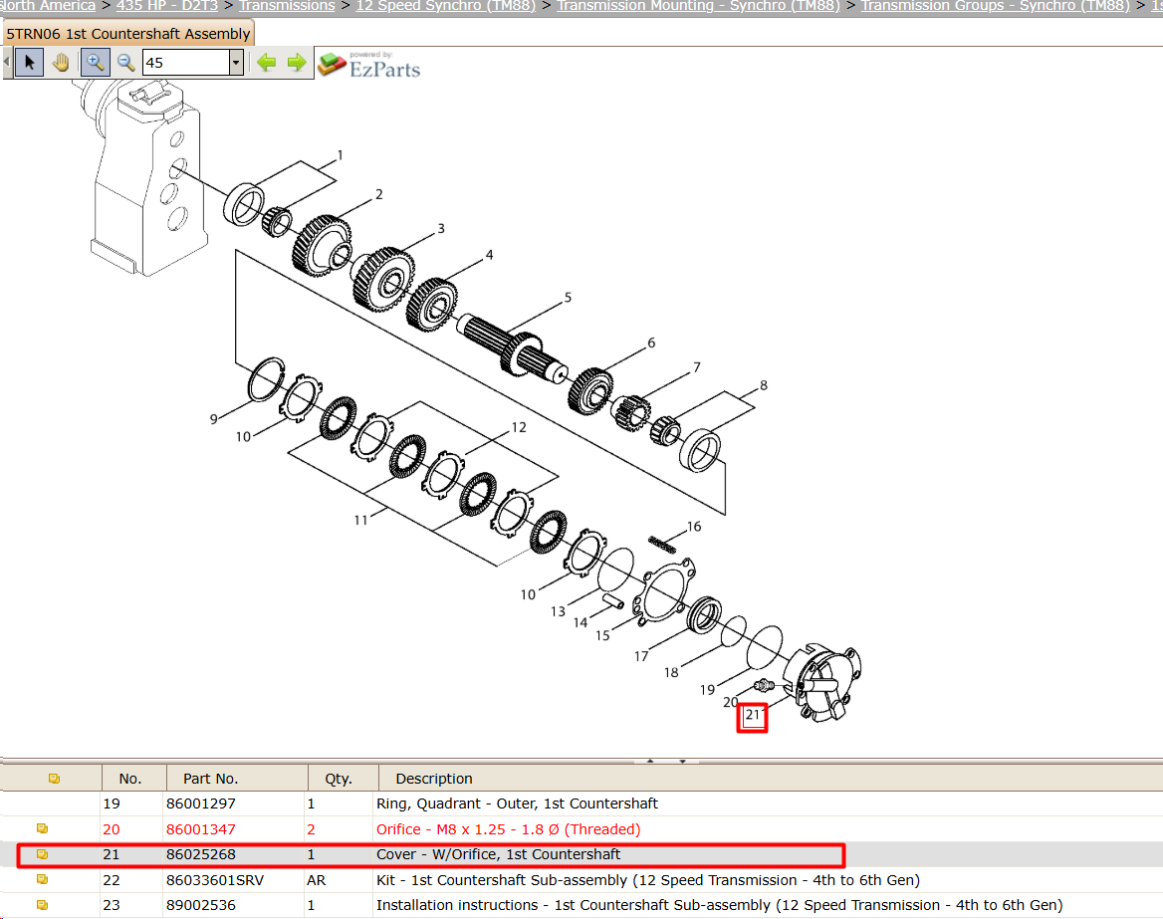Click the zoom value field showing 45
This screenshot has height=919, width=1163.
[x=186, y=63]
